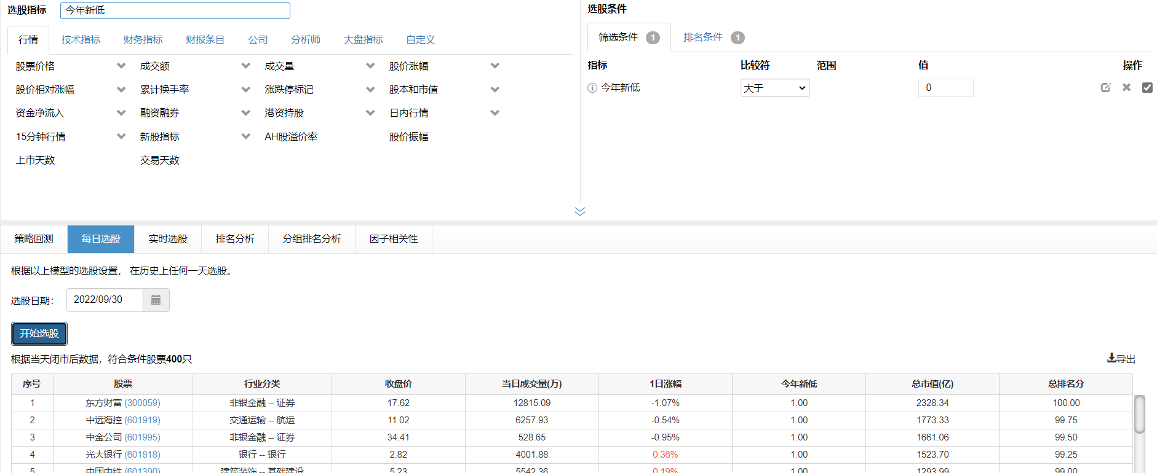The height and width of the screenshot is (473, 1157).
Task: Click the 选股指标 search input field
Action: [175, 10]
